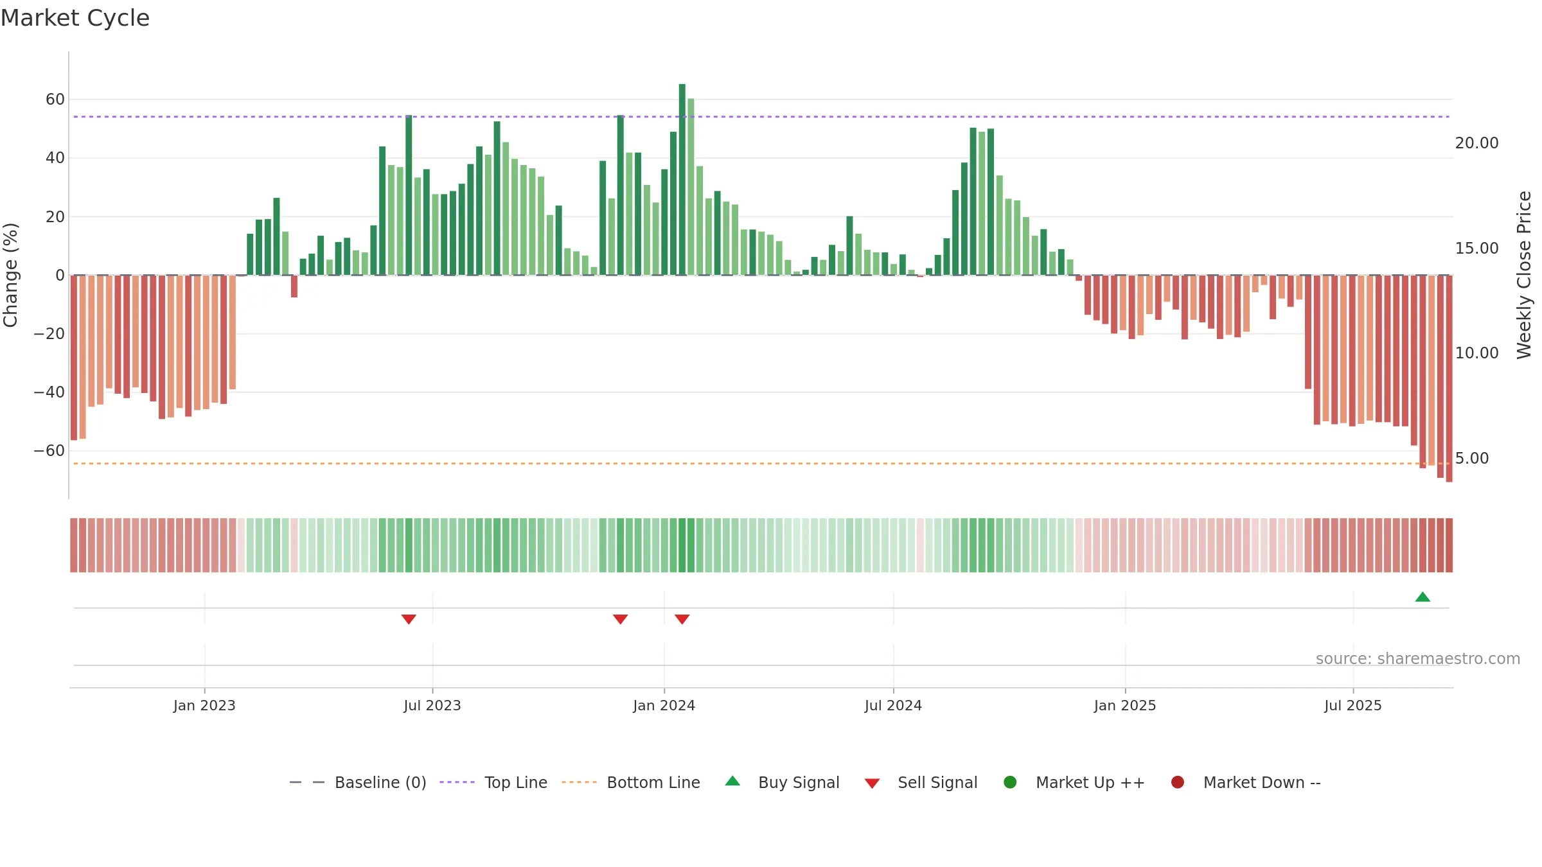
Task: Click the gray dashed Baseline legend sample
Action: point(307,782)
